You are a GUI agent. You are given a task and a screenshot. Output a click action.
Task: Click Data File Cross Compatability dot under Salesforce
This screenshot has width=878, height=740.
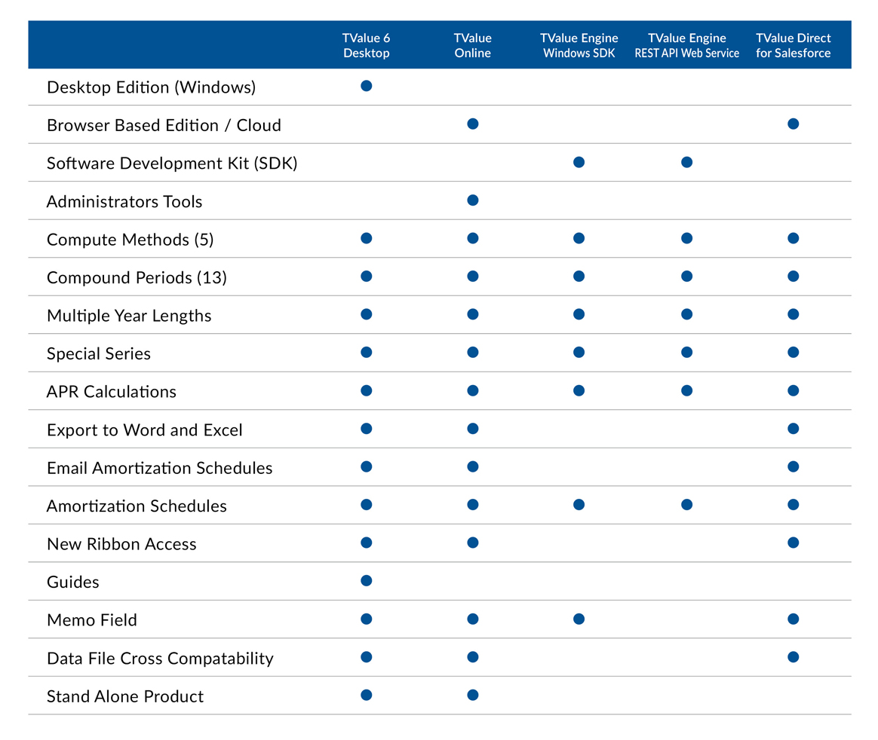tap(793, 656)
